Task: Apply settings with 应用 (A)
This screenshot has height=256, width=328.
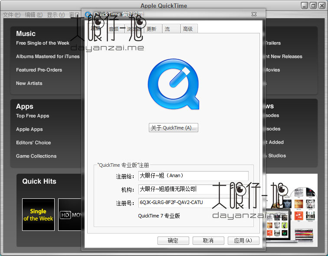Action: tap(243, 240)
